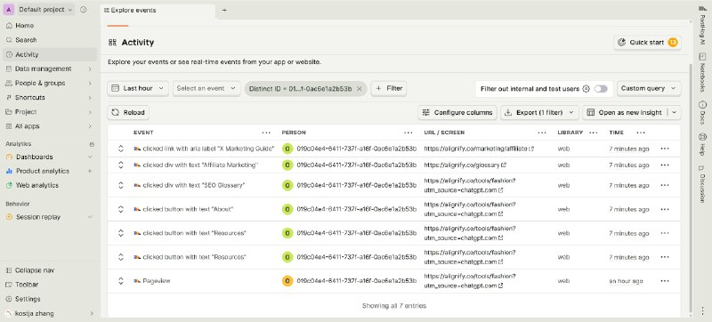This screenshot has height=322, width=712.
Task: Switch to the Explore events tab
Action: point(158,11)
